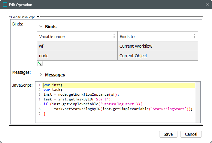Click the edit binds pencil icon
The height and width of the screenshot is (143, 212).
pyautogui.click(x=40, y=64)
